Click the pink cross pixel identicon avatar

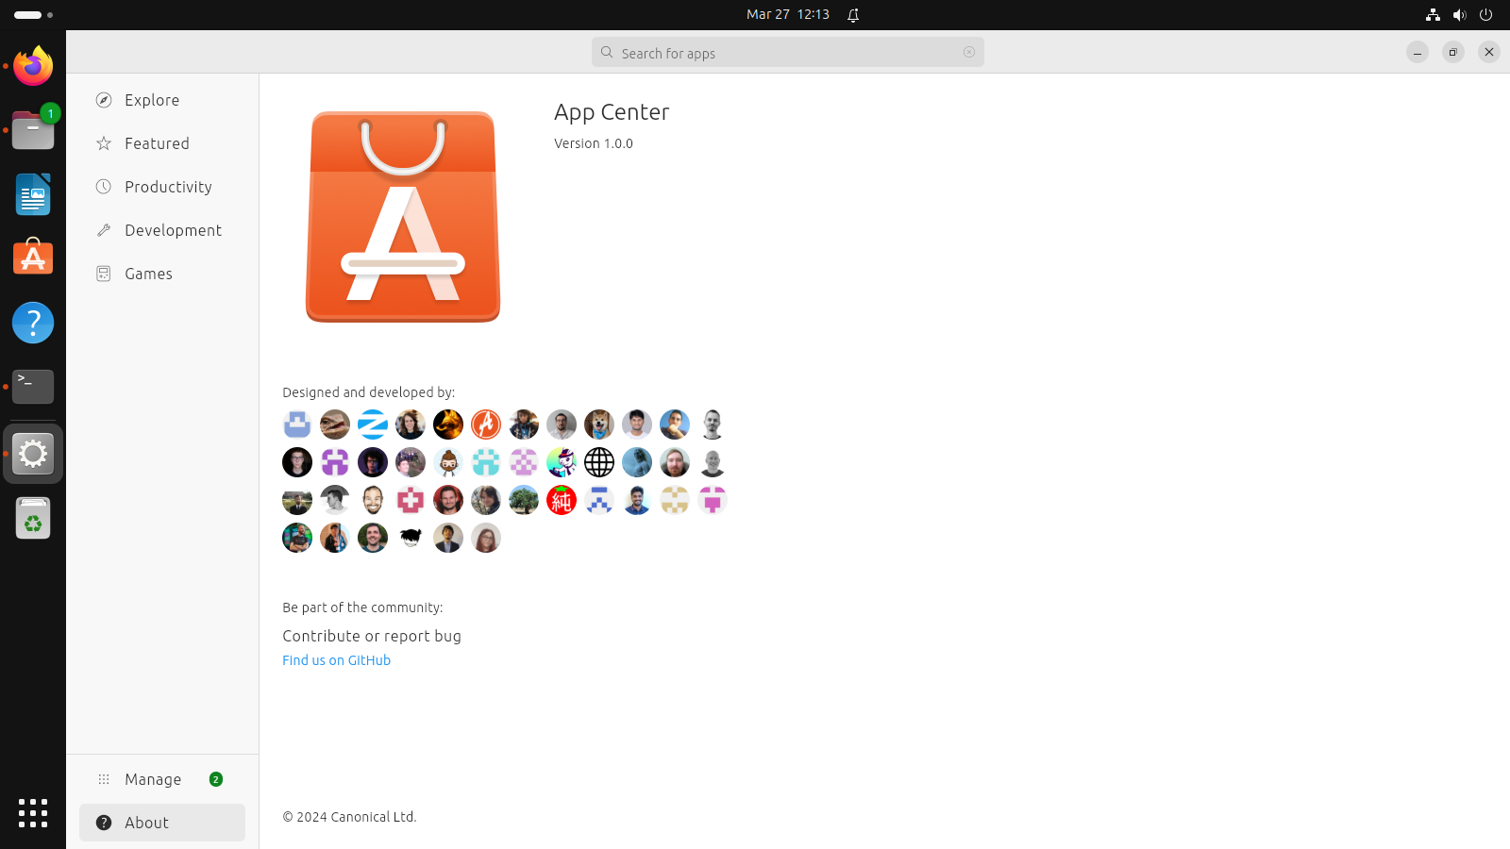pos(411,500)
